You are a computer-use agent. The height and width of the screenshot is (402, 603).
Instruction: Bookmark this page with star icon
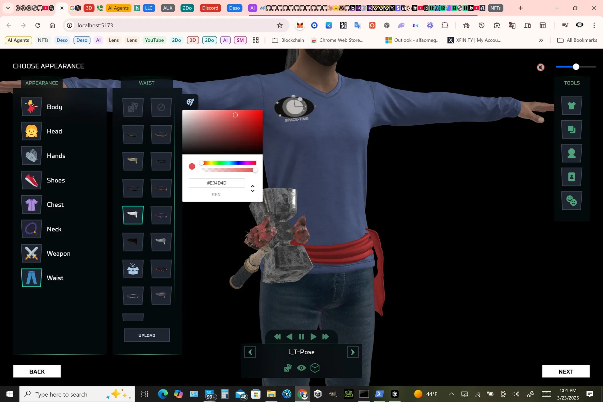(x=280, y=25)
